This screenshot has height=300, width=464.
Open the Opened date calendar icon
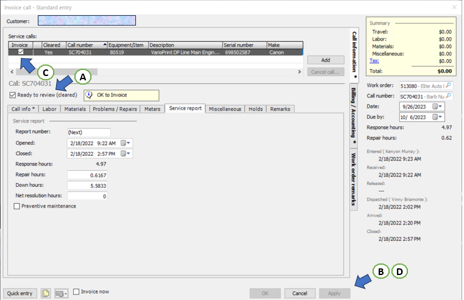(x=123, y=143)
